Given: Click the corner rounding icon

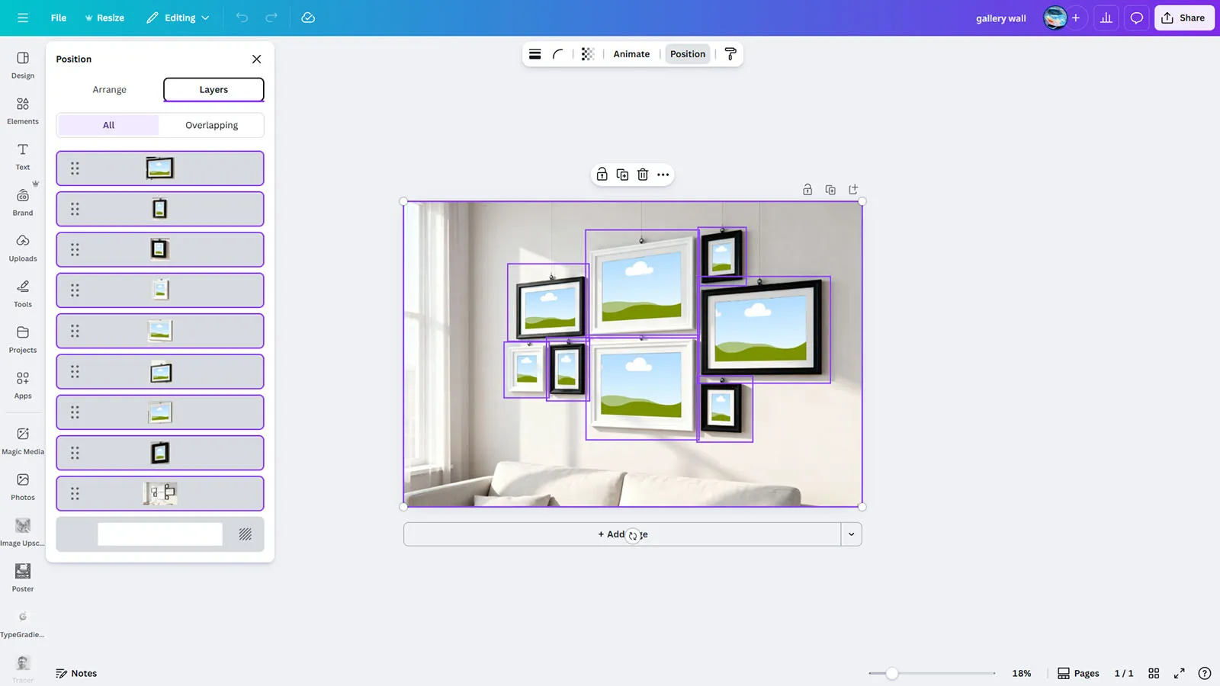Looking at the screenshot, I should point(558,54).
